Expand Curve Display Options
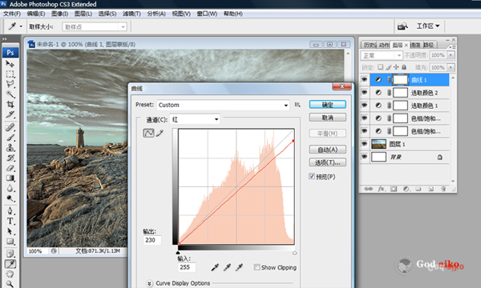 (149, 283)
